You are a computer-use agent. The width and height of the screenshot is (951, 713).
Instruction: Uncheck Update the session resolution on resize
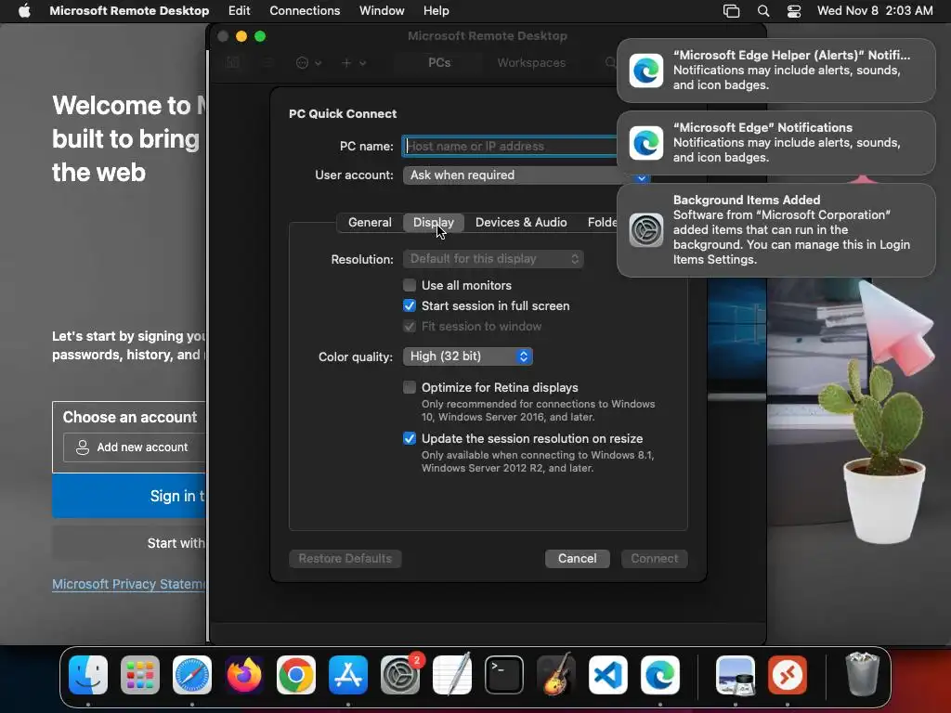(410, 438)
